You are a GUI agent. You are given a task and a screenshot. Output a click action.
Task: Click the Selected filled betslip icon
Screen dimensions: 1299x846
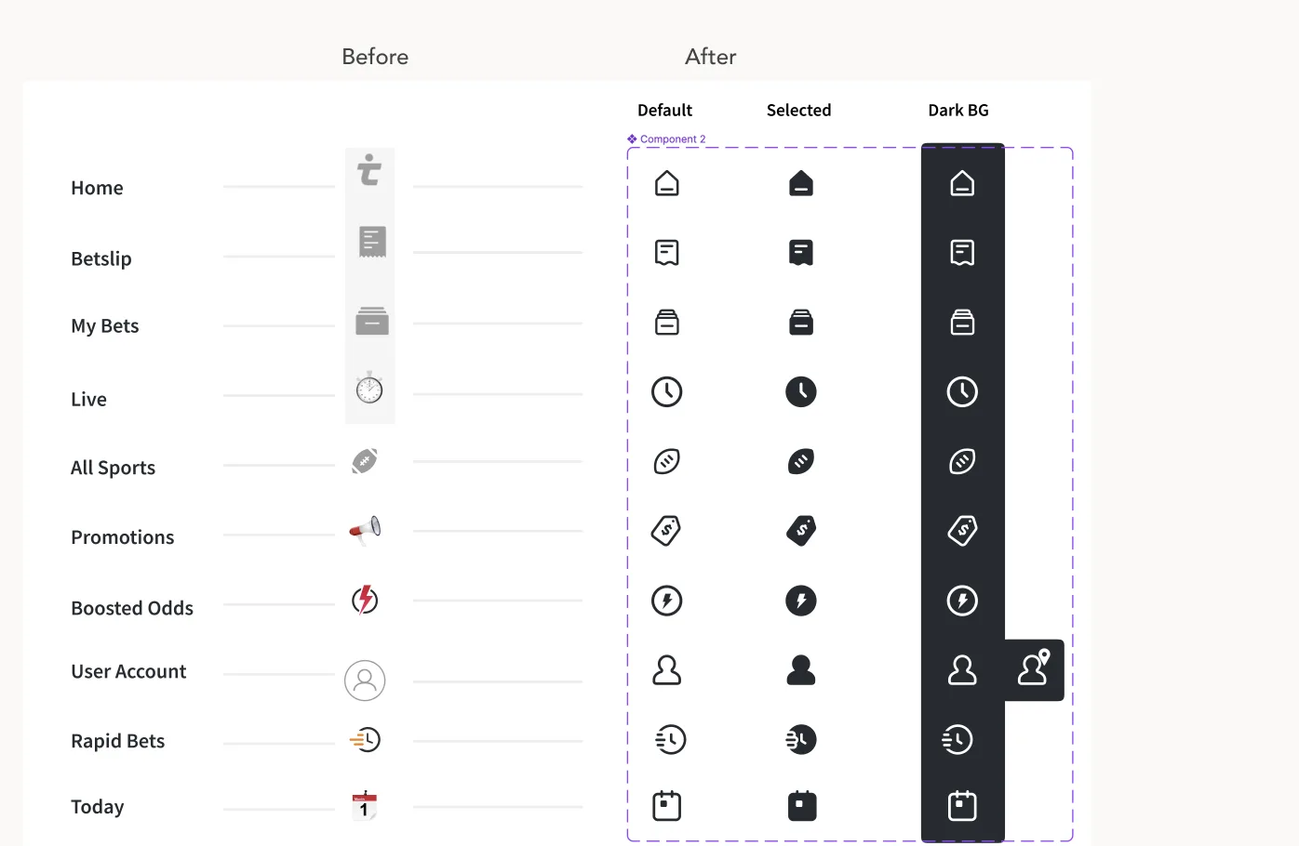801,252
